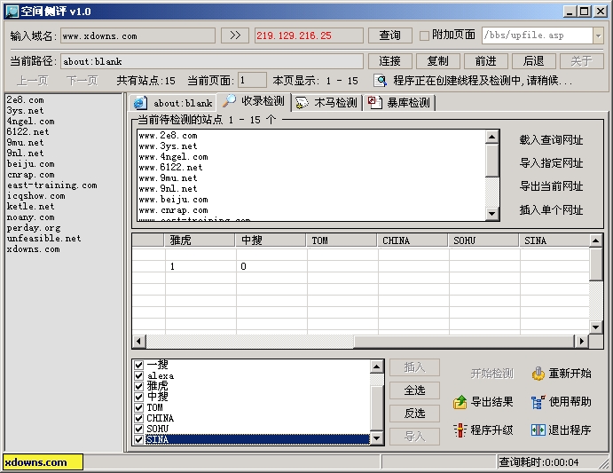This screenshot has width=613, height=473.
Task: Click the xdowns.com status bar label
Action: pyautogui.click(x=43, y=462)
